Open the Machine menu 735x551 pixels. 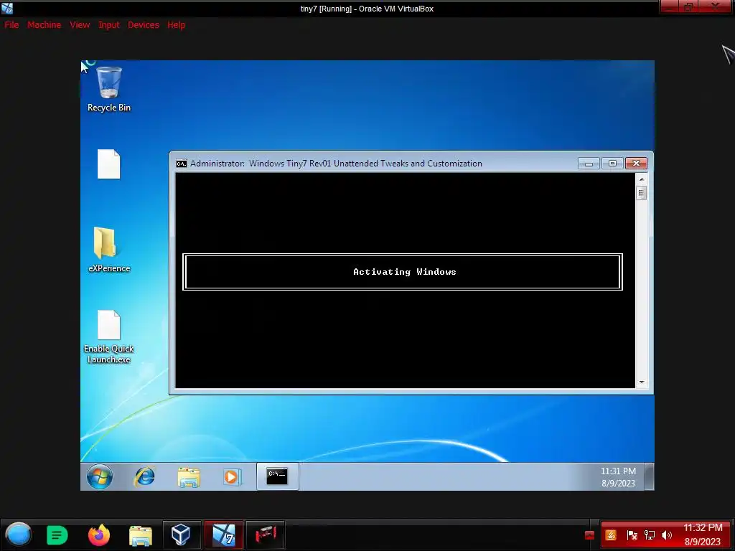pyautogui.click(x=44, y=25)
